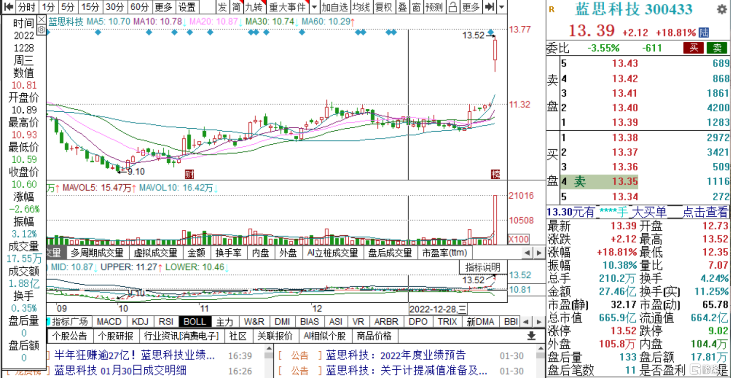Open 市盈率(ttm) tab

click(444, 253)
